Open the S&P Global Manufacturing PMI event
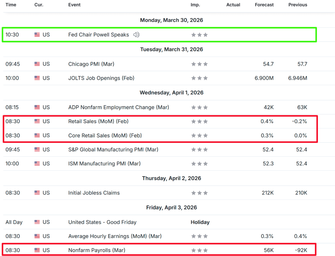335x256 pixels. [x=113, y=149]
